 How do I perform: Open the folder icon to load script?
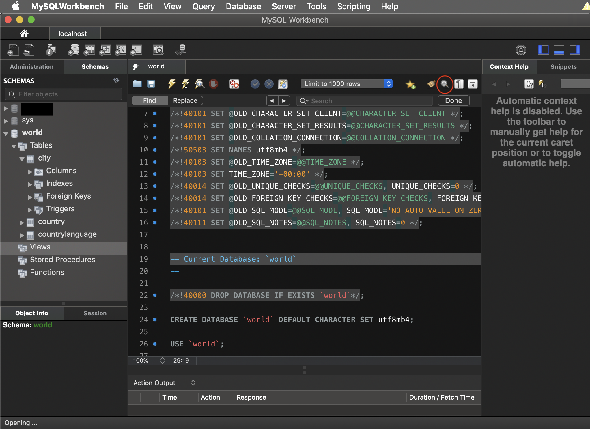(x=137, y=84)
